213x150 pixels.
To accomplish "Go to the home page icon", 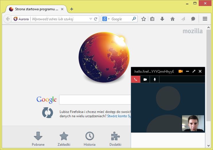I will (x=172, y=19).
